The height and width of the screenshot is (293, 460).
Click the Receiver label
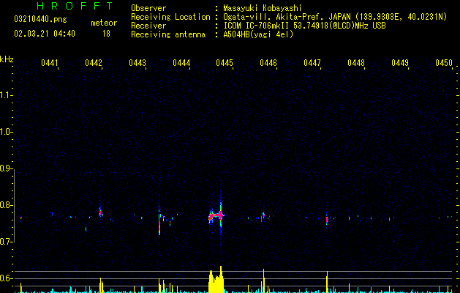(148, 26)
